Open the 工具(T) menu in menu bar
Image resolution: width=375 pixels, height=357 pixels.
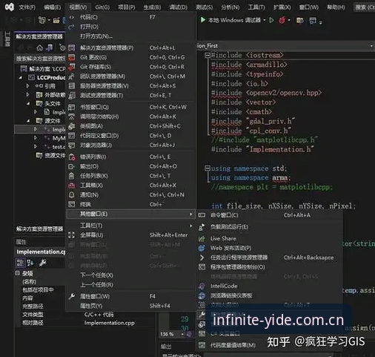pyautogui.click(x=256, y=7)
